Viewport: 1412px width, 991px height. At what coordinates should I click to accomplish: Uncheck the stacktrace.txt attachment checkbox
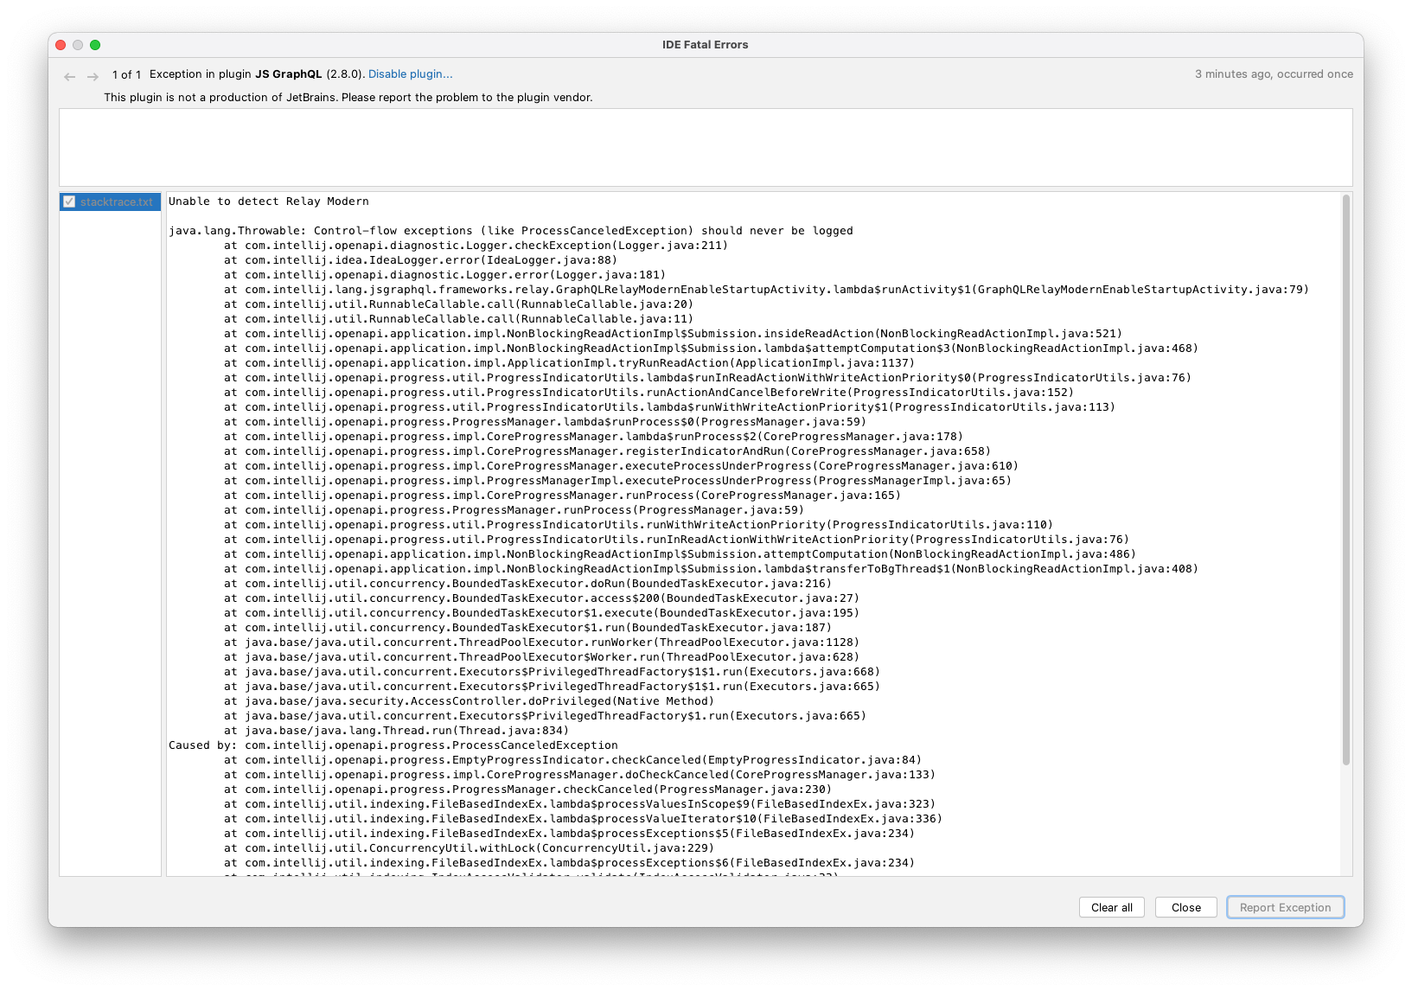pyautogui.click(x=69, y=201)
